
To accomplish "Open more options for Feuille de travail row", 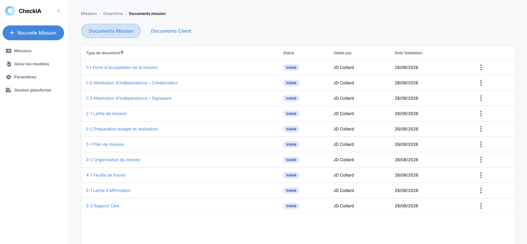I will [x=481, y=175].
